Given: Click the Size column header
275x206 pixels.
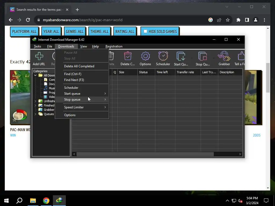Looking at the screenshot, I should pos(128,72).
